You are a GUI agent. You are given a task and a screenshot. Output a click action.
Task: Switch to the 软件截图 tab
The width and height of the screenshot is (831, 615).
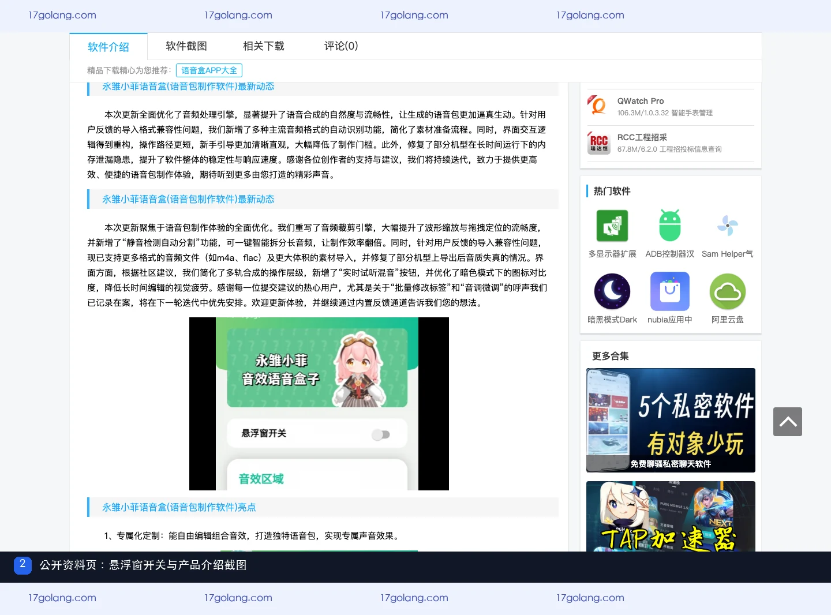(186, 46)
